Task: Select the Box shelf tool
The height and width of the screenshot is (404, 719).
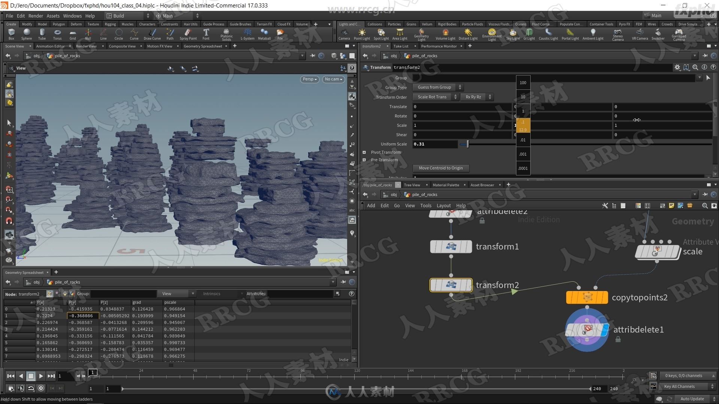Action: point(11,34)
